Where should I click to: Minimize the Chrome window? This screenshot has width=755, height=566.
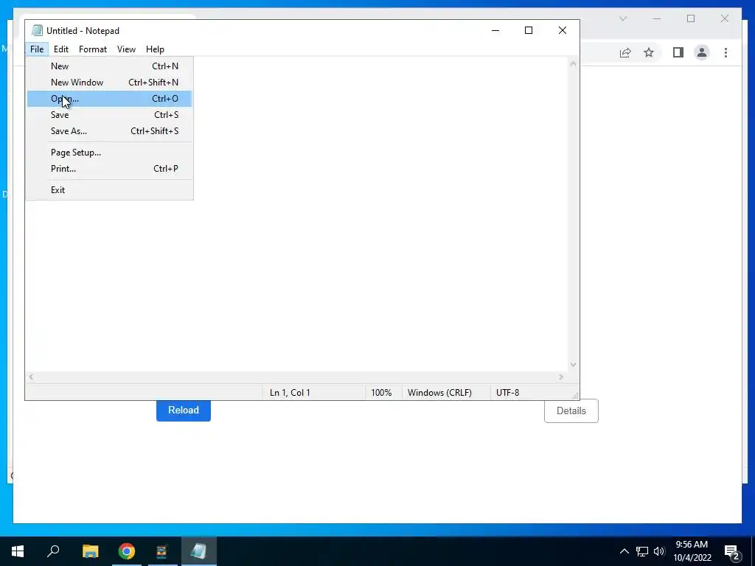657,18
